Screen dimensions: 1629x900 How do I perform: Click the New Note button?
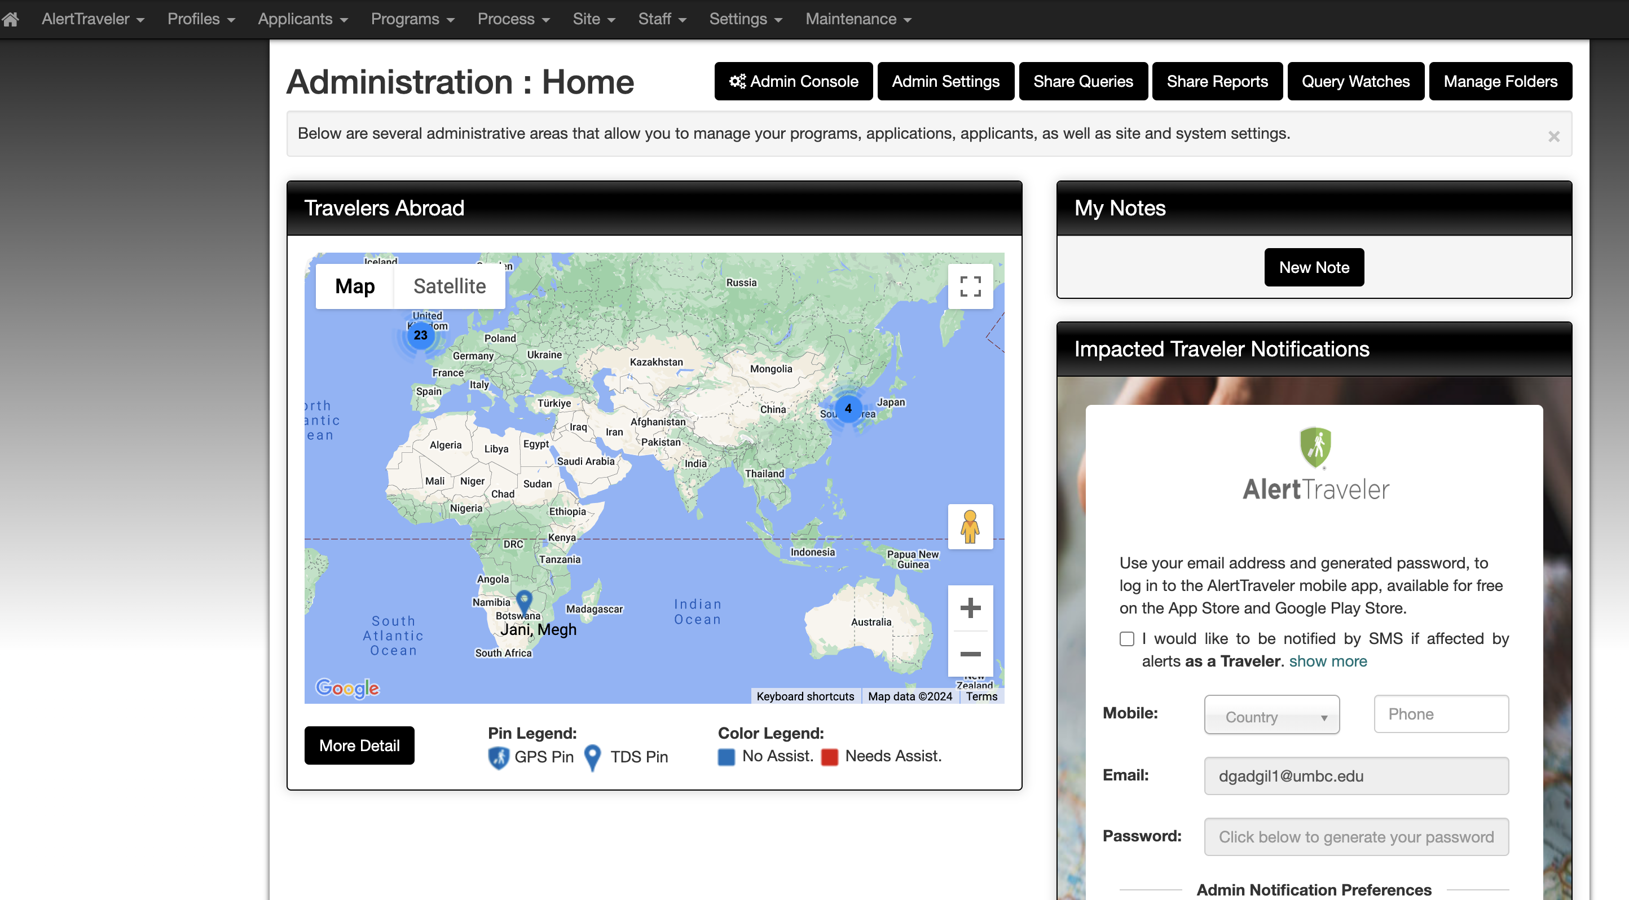click(x=1314, y=267)
